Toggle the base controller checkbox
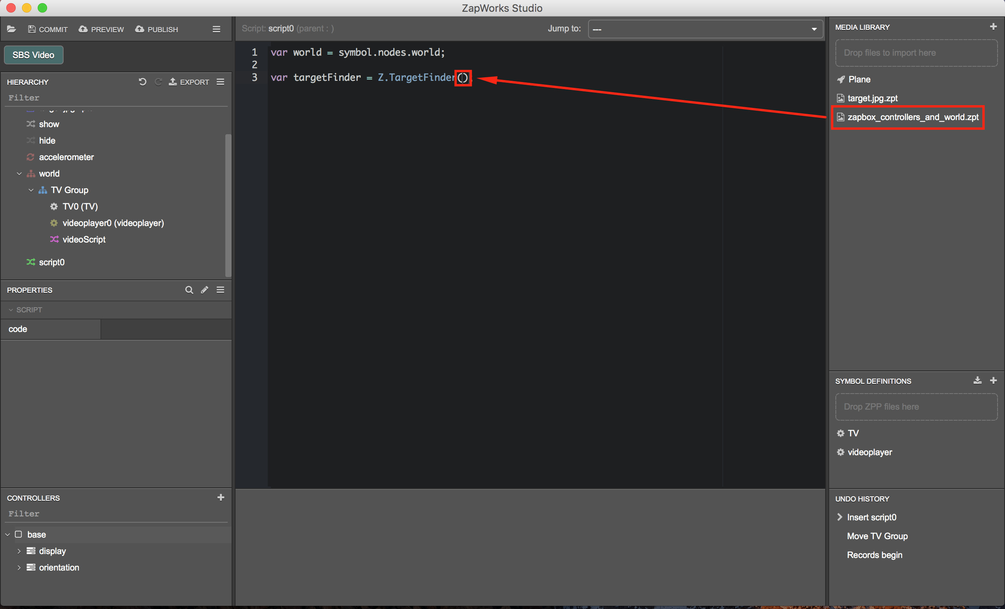This screenshot has width=1005, height=609. [18, 534]
